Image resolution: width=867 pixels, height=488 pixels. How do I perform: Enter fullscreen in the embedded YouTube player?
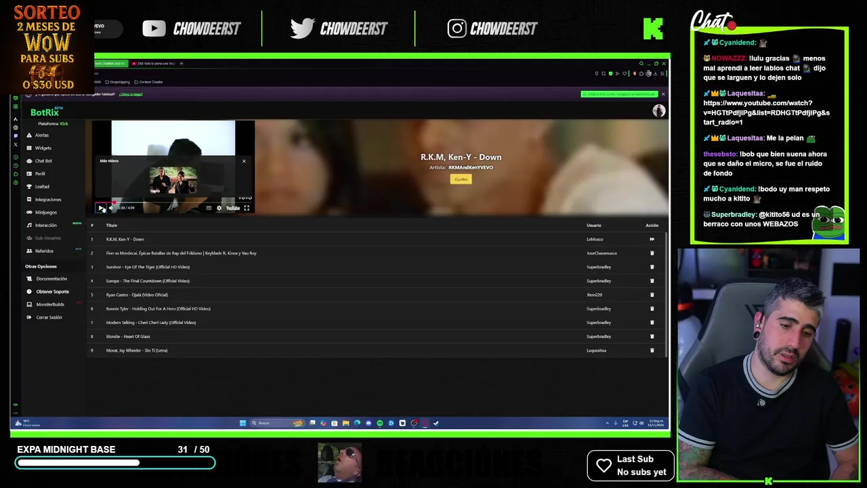coord(247,208)
